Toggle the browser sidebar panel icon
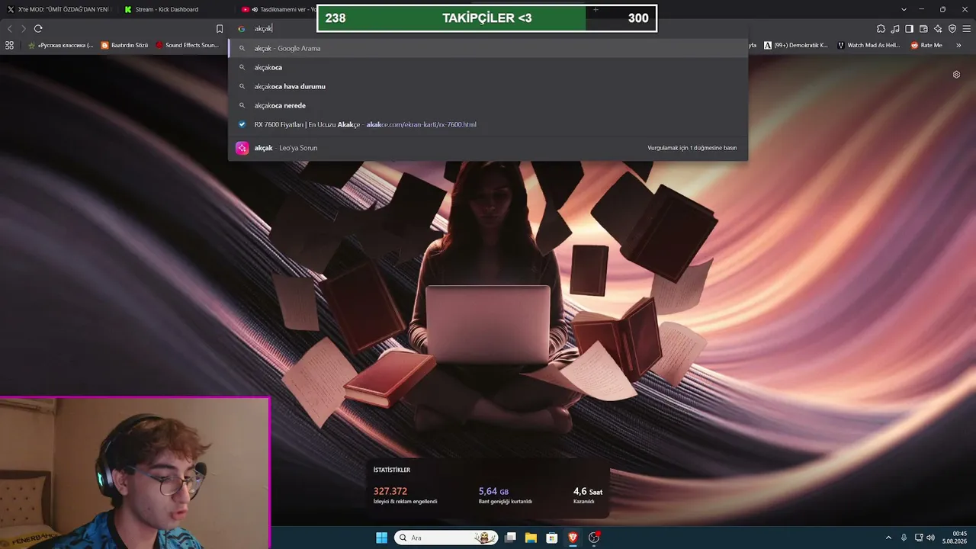Viewport: 976px width, 549px height. [909, 29]
